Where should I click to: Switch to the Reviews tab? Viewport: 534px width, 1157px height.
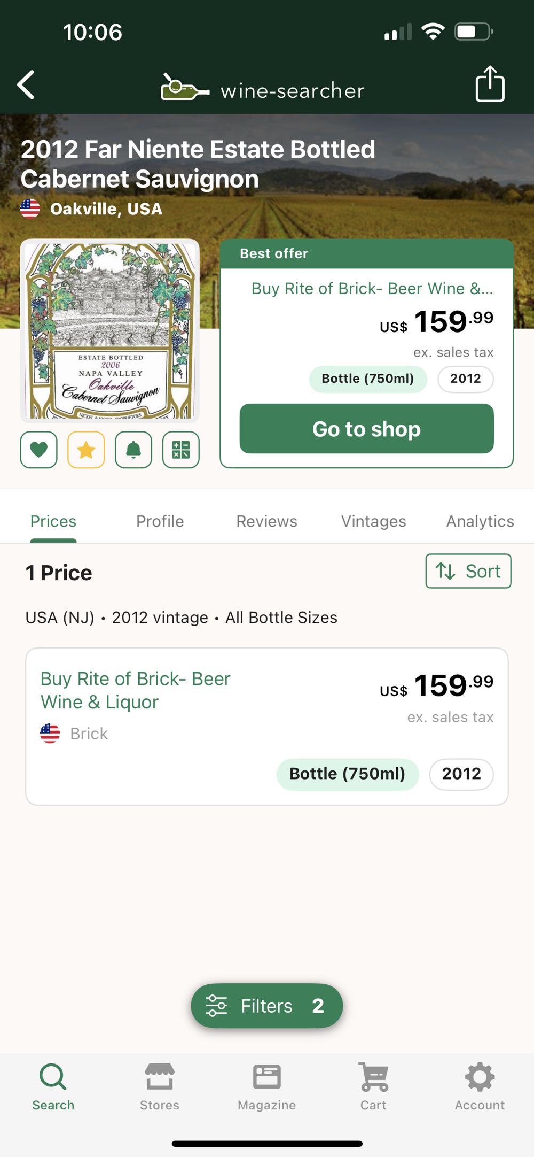click(266, 521)
